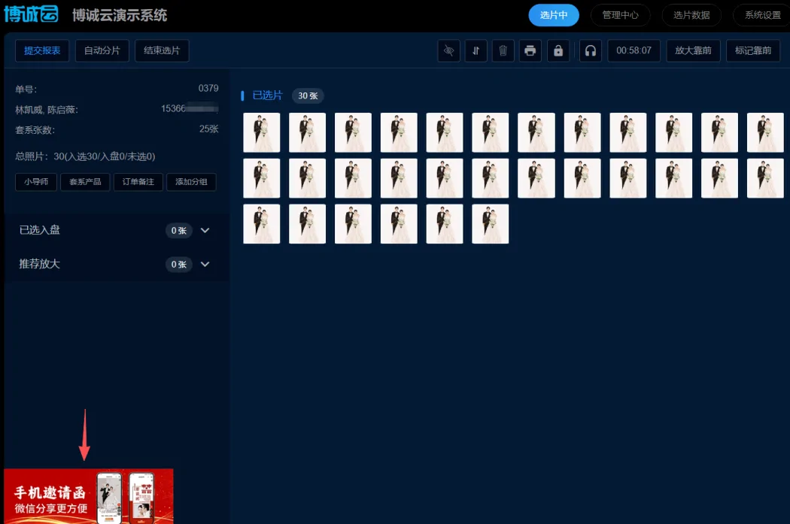Screen dimensions: 790x524
Task: Click the sort order arrows icon
Action: point(476,51)
